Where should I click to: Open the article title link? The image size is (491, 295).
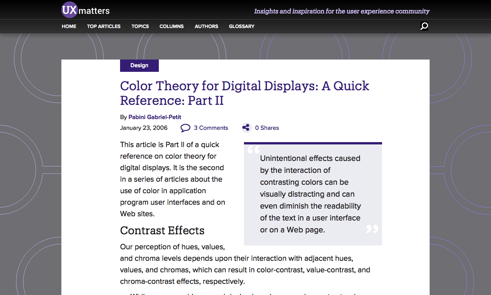pyautogui.click(x=244, y=93)
